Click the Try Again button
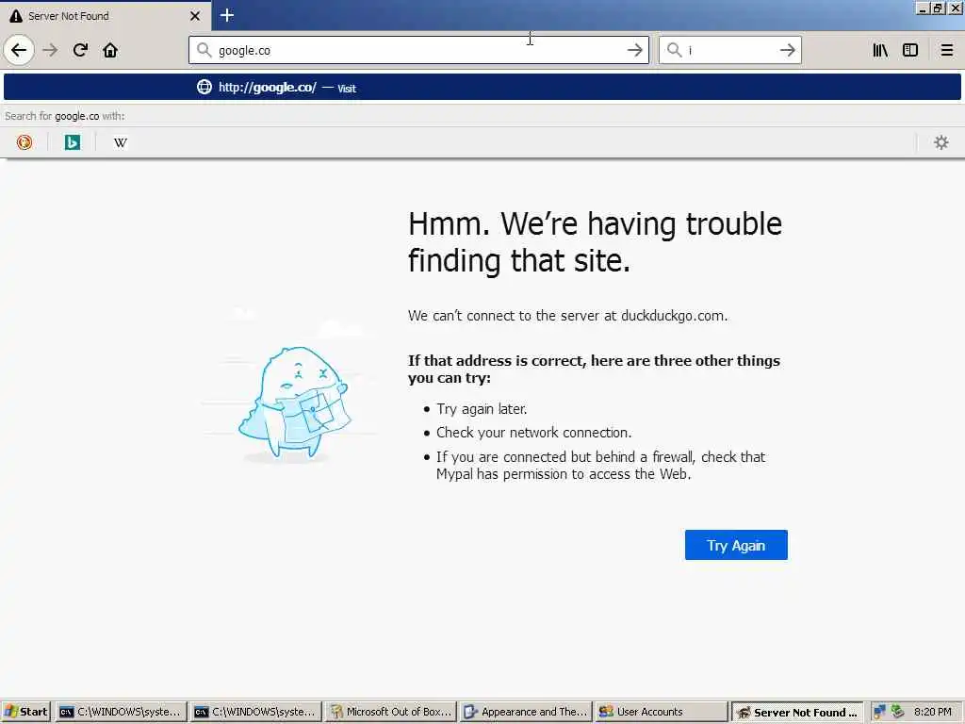965x724 pixels. [736, 545]
